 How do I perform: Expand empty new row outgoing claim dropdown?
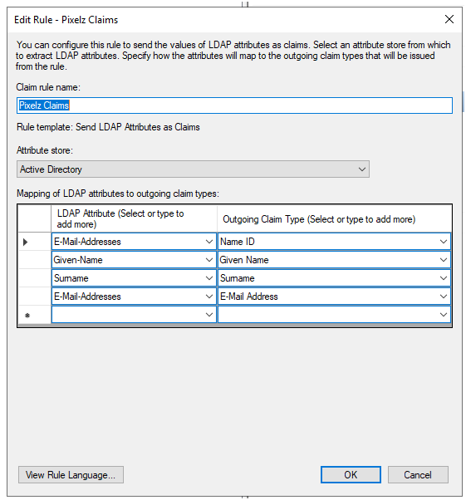(x=443, y=315)
